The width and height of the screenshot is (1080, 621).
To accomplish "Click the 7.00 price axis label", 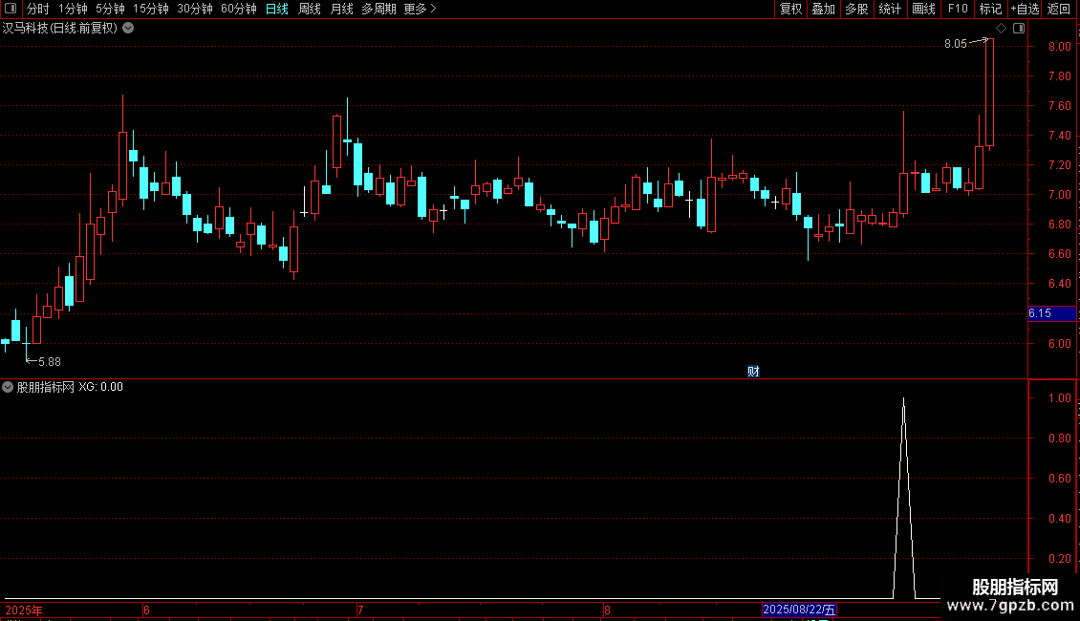I will pos(1059,195).
